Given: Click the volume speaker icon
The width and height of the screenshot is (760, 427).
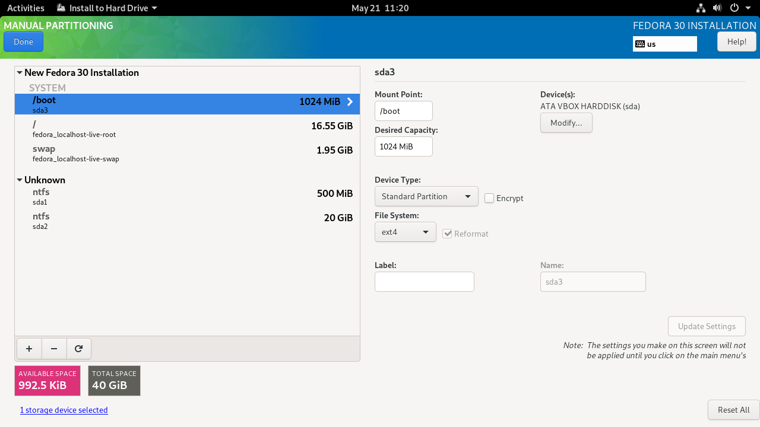Looking at the screenshot, I should click(x=717, y=8).
